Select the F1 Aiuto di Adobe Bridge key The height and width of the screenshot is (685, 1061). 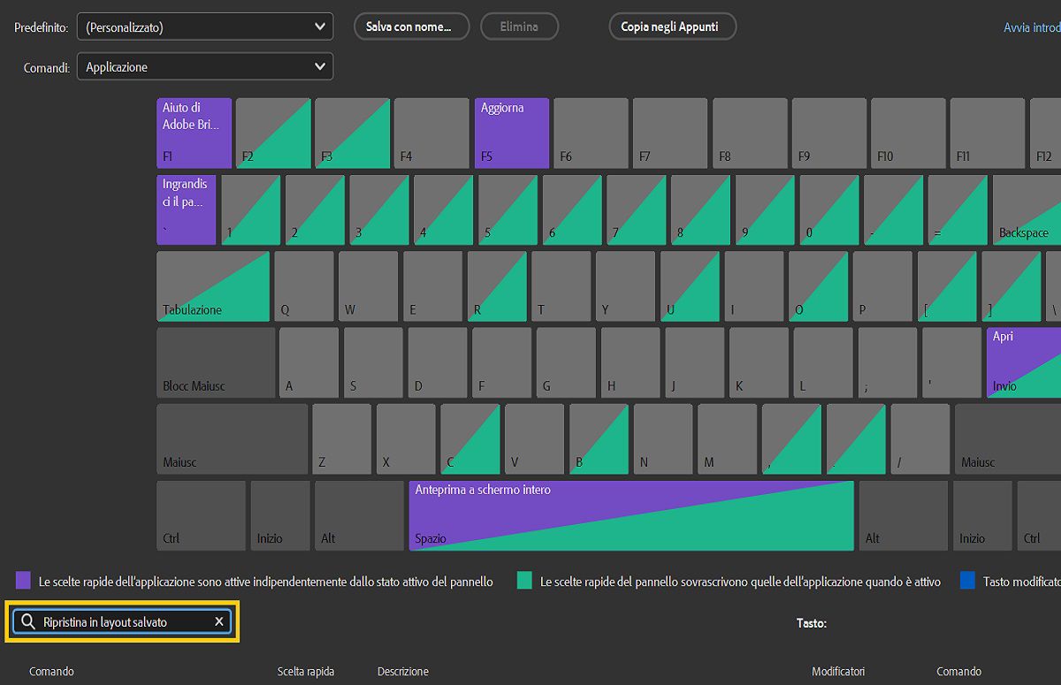(194, 133)
